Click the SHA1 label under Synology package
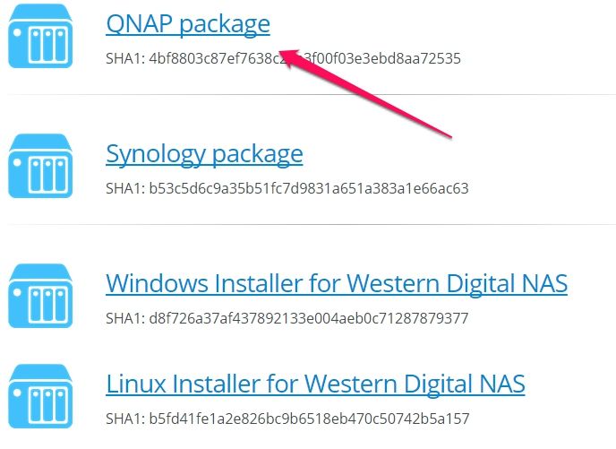The image size is (616, 449). pos(125,188)
